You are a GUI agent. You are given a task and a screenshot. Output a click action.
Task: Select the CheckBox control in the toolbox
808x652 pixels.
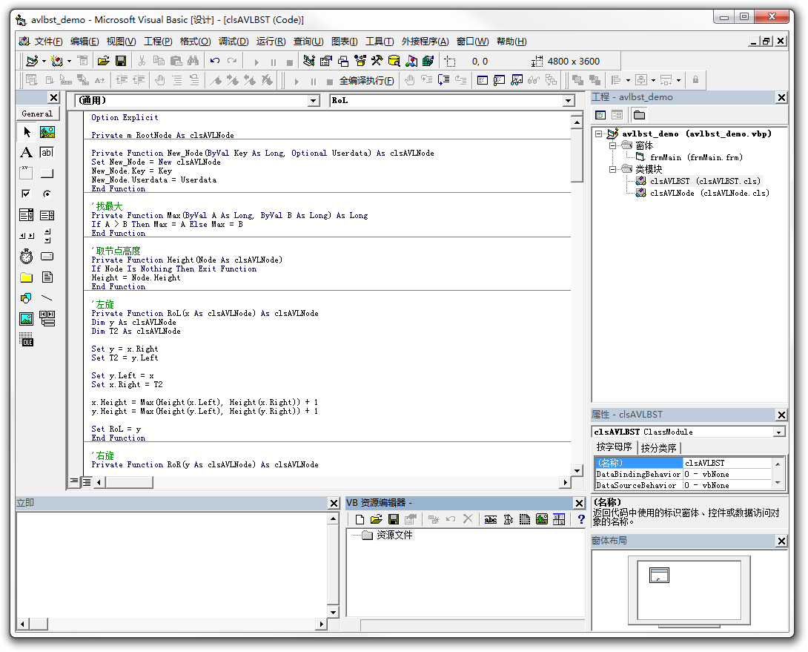pyautogui.click(x=27, y=194)
